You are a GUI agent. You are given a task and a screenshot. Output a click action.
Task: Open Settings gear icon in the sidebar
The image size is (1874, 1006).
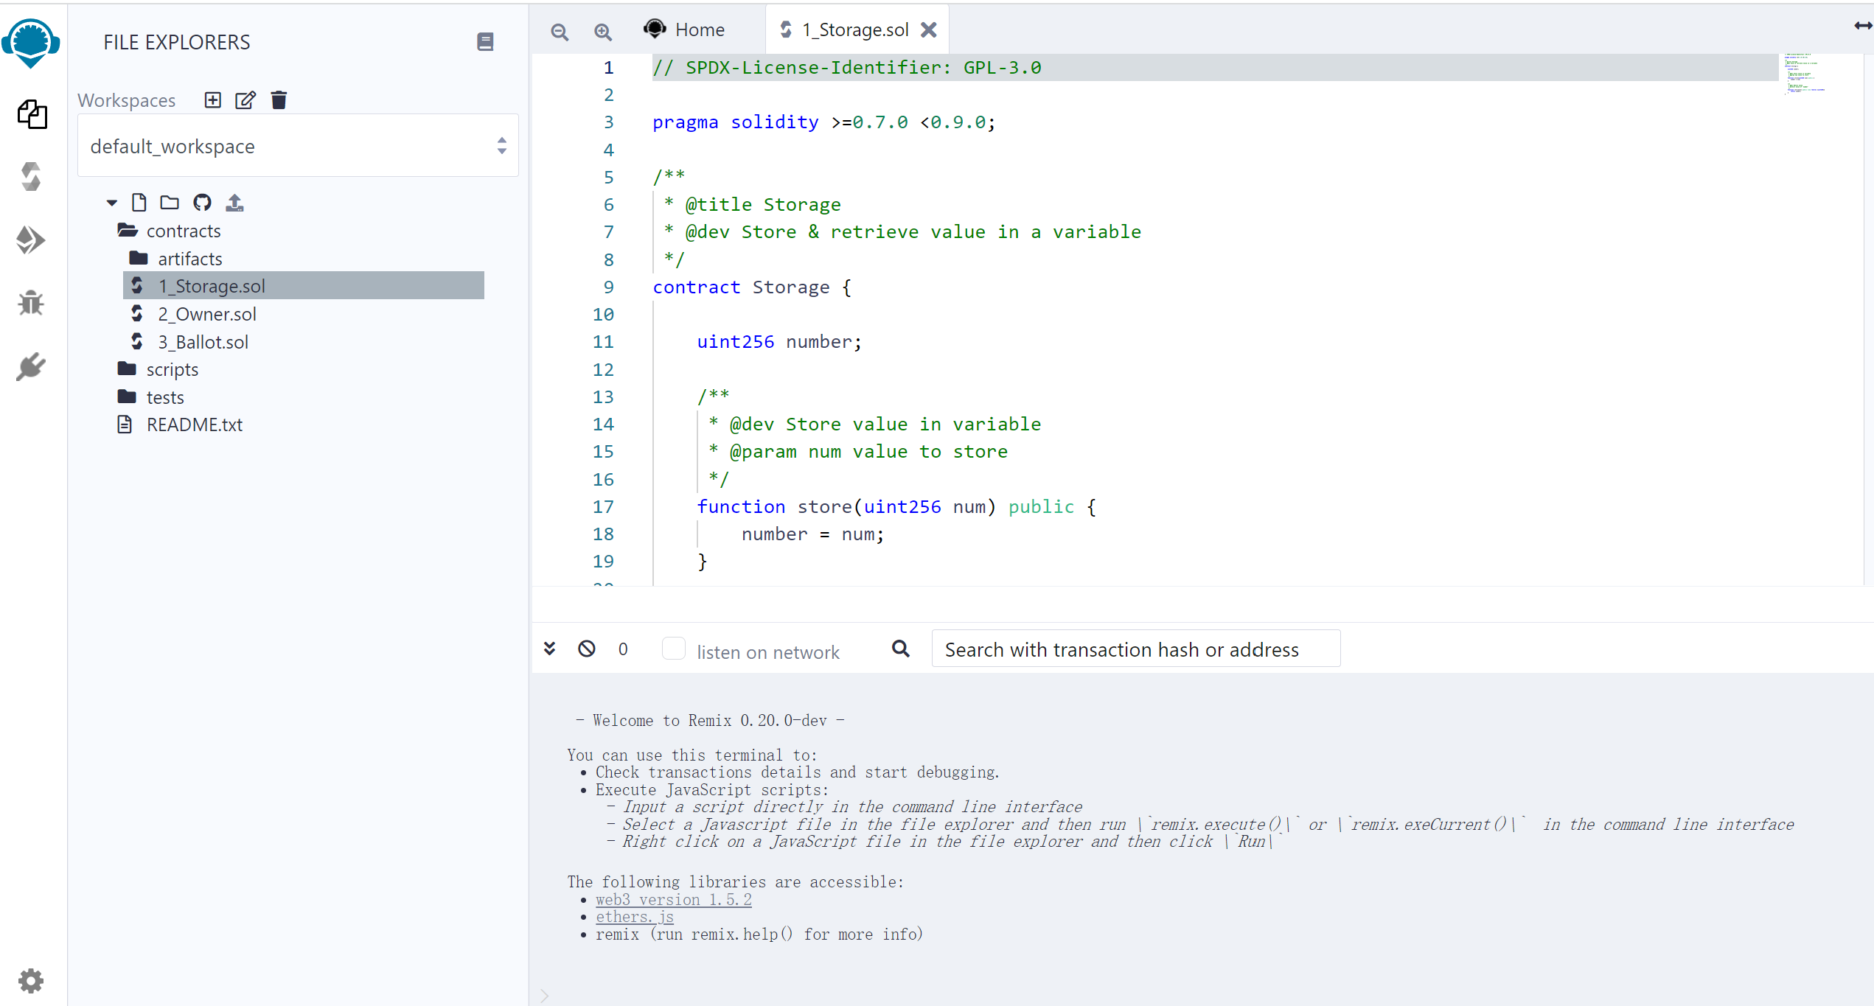point(31,981)
